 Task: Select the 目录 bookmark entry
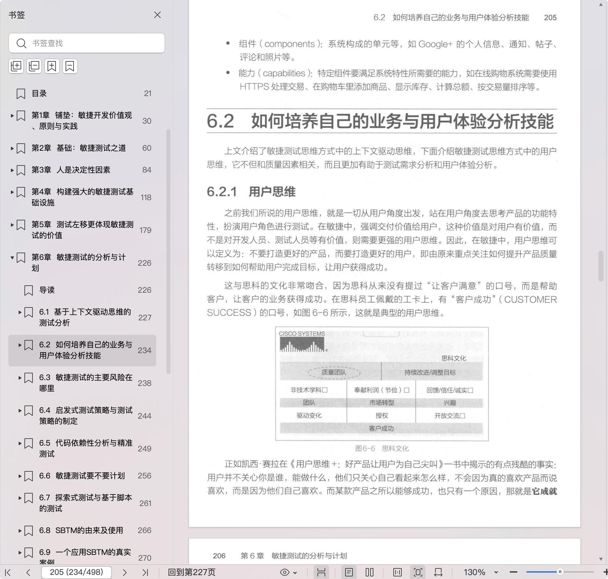39,94
